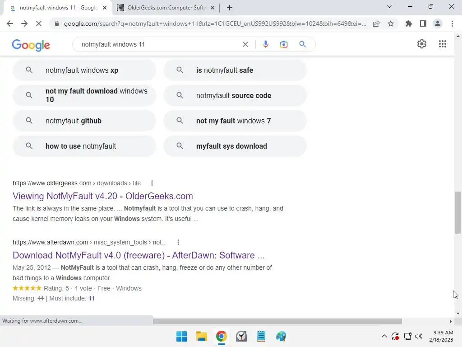Open update sync icon in system tray
The height and width of the screenshot is (347, 462).
pos(395,336)
